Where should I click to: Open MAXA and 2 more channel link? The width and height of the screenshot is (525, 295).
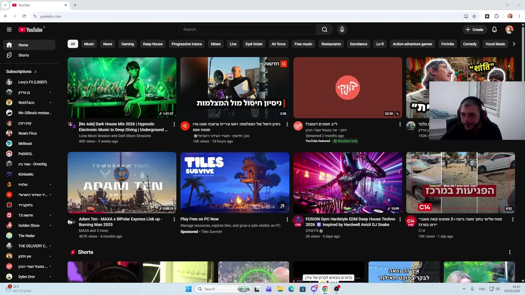93,231
